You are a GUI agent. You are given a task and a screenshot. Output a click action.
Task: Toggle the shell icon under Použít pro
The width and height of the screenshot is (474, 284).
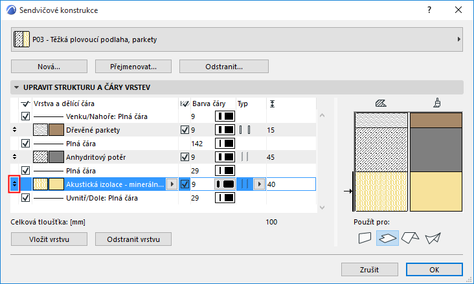[432, 238]
